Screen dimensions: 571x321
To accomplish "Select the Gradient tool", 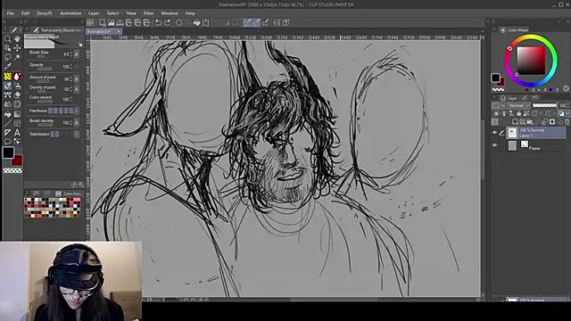I will pyautogui.click(x=17, y=114).
